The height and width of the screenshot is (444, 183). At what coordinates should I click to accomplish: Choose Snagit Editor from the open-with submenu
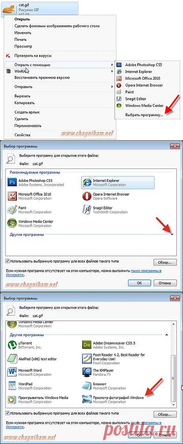(135, 99)
